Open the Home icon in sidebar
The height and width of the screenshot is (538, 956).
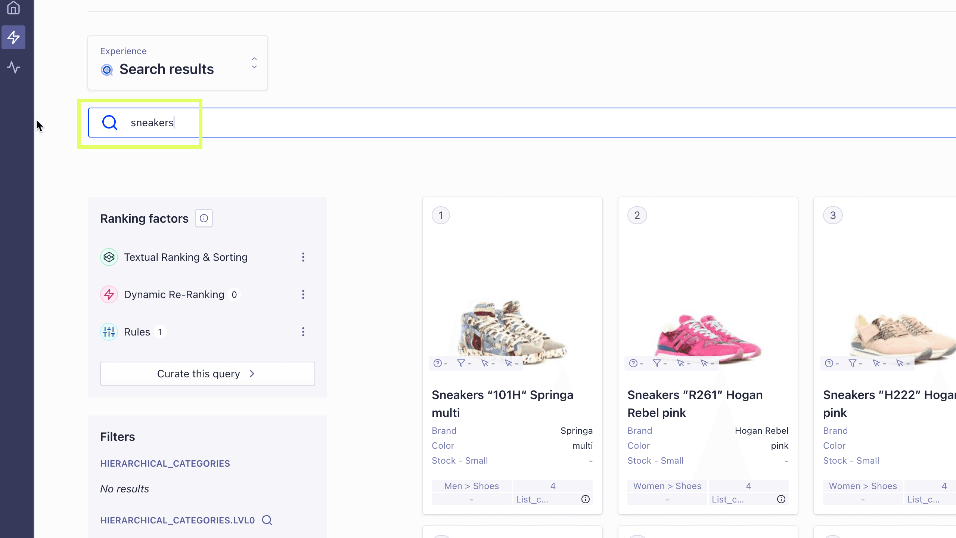click(x=13, y=7)
